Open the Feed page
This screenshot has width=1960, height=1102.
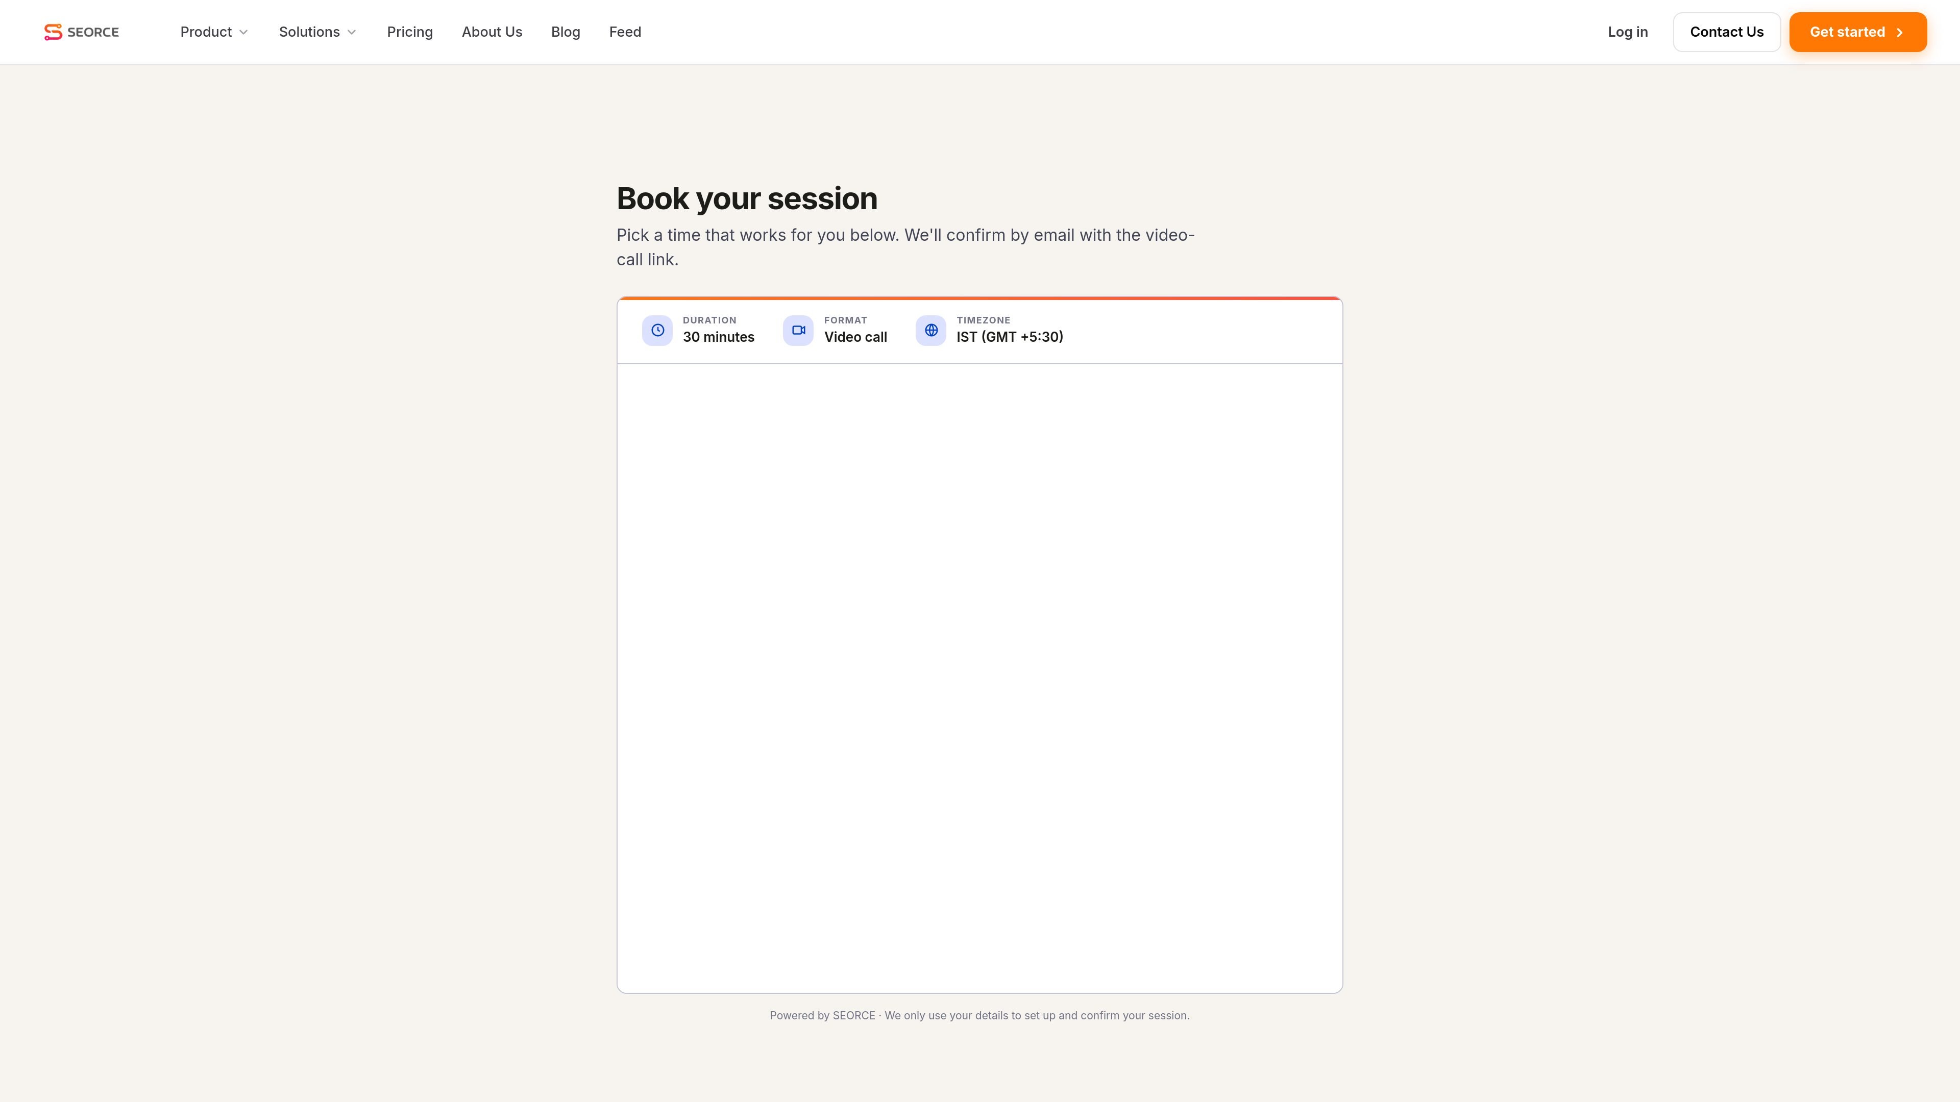(x=625, y=32)
